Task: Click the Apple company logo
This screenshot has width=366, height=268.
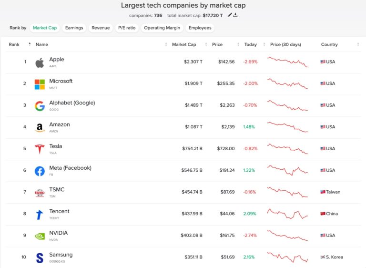Action: (40, 62)
